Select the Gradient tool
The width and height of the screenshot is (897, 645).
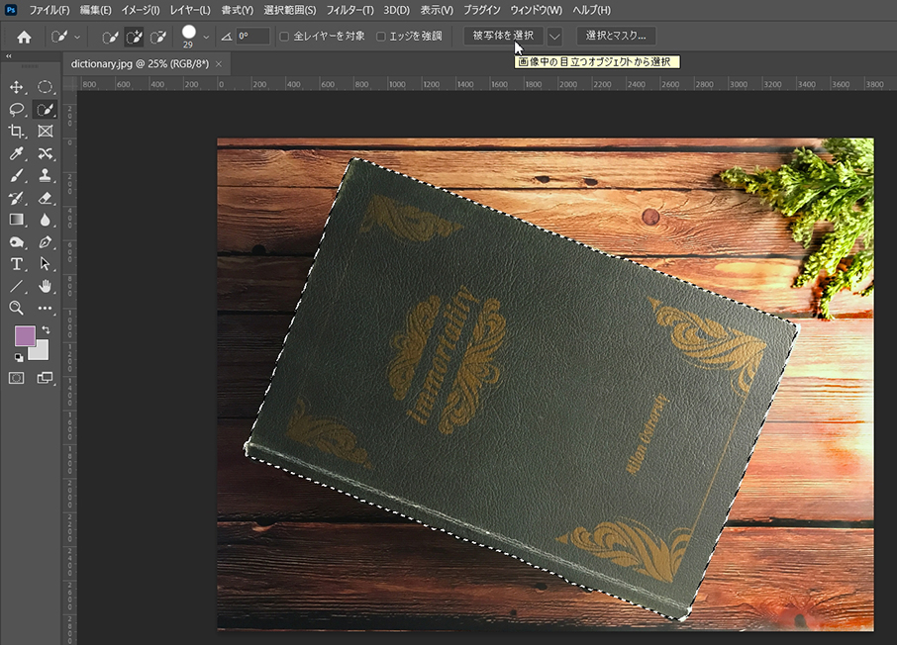coord(17,220)
